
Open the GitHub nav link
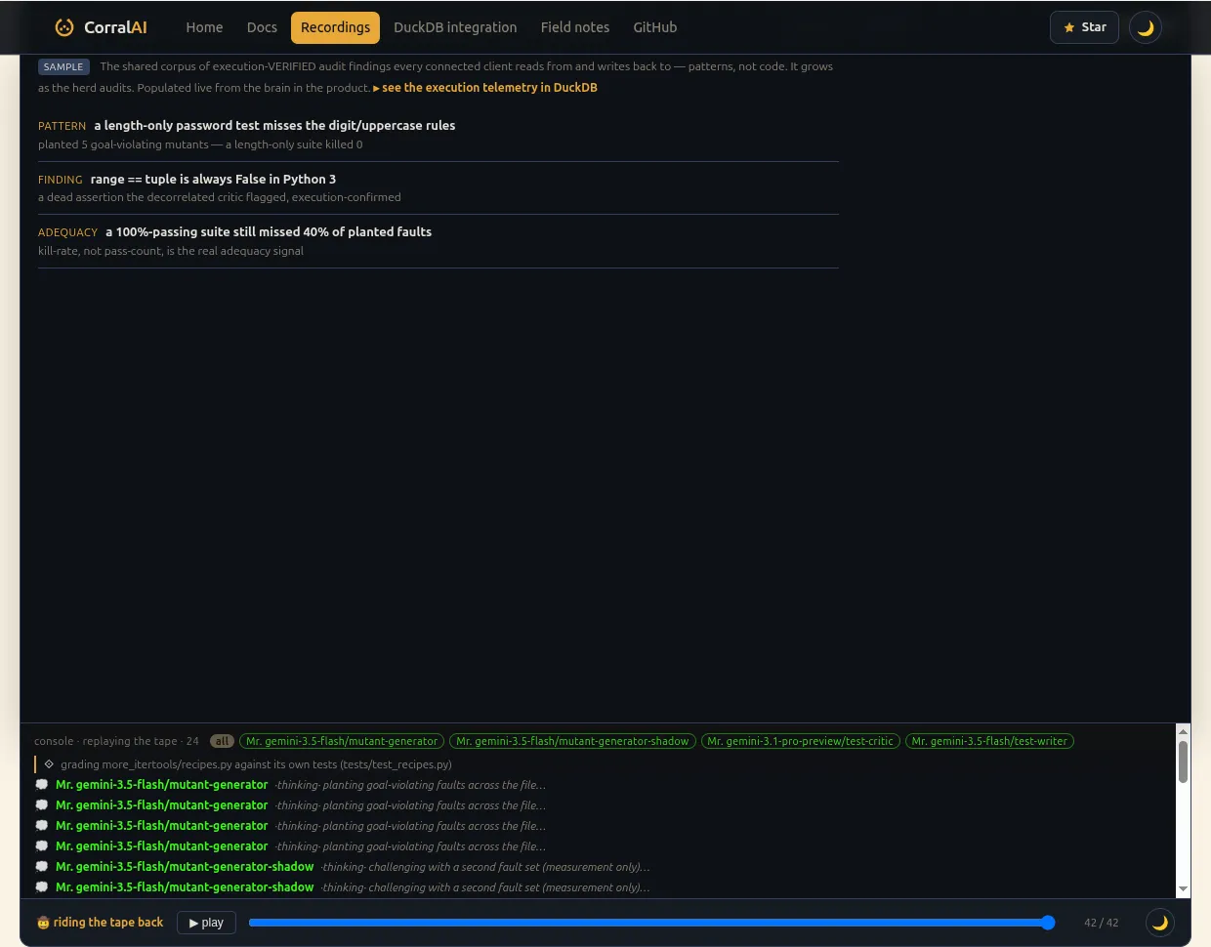(654, 27)
